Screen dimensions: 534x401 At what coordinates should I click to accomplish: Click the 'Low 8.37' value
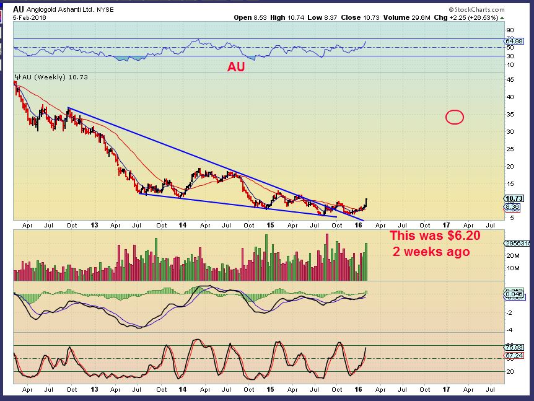click(x=322, y=17)
